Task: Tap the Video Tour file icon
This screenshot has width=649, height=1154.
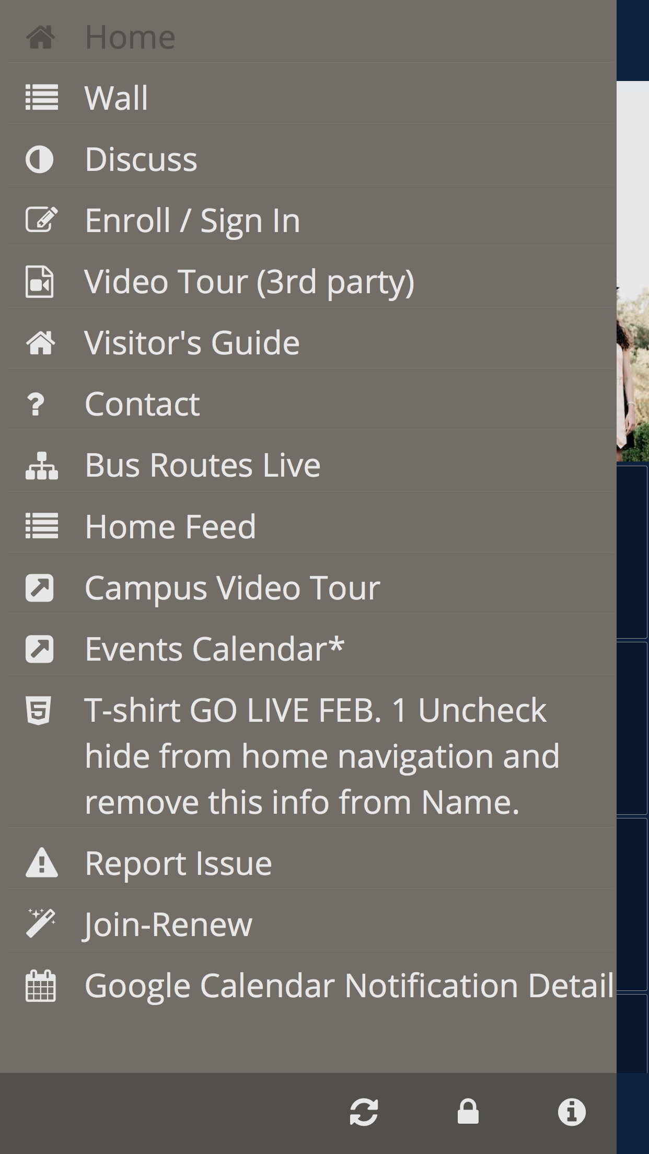Action: [40, 282]
